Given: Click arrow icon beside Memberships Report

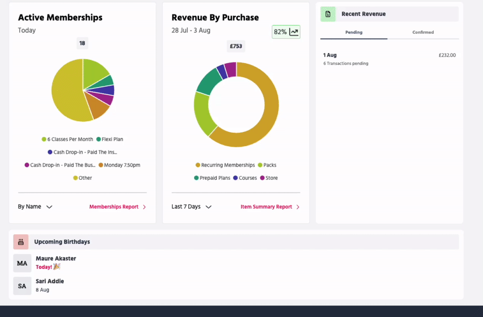Looking at the screenshot, I should (144, 207).
